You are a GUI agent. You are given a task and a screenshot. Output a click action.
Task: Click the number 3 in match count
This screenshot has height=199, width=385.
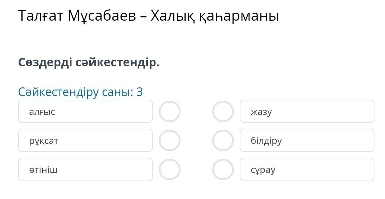pyautogui.click(x=140, y=92)
